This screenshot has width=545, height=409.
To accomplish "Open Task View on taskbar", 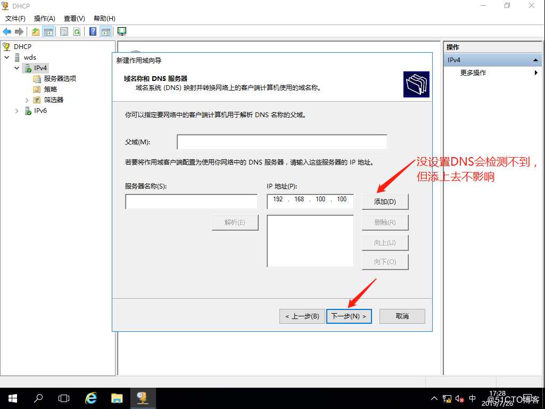I will click(64, 398).
